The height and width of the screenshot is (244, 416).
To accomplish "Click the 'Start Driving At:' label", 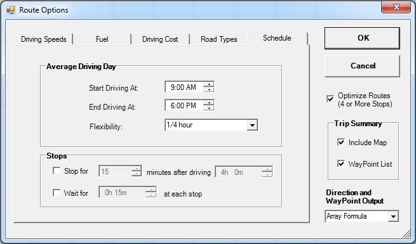I will tap(114, 88).
